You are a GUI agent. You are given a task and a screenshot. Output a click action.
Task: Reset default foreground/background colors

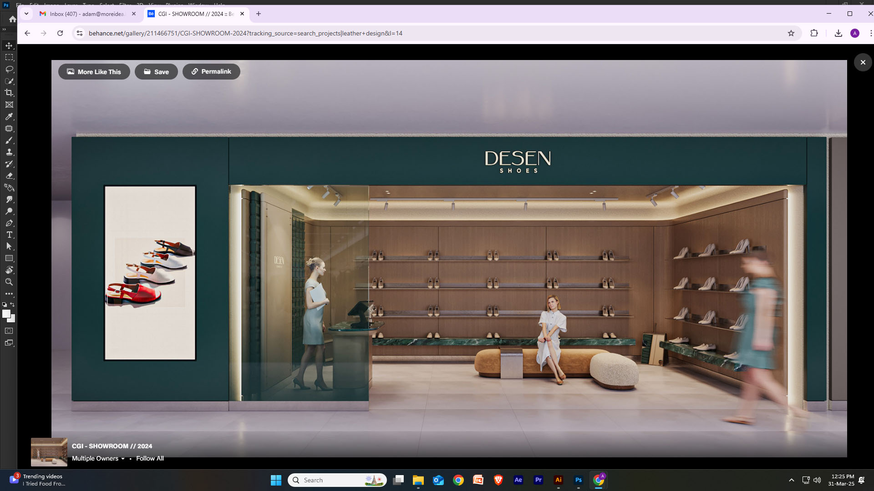coord(5,305)
